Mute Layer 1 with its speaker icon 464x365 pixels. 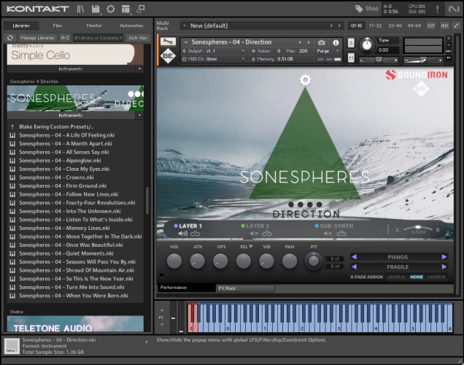pyautogui.click(x=182, y=234)
